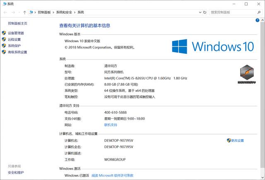Select the 8.00 GB RAM value
The image size is (265, 180).
click(x=121, y=84)
